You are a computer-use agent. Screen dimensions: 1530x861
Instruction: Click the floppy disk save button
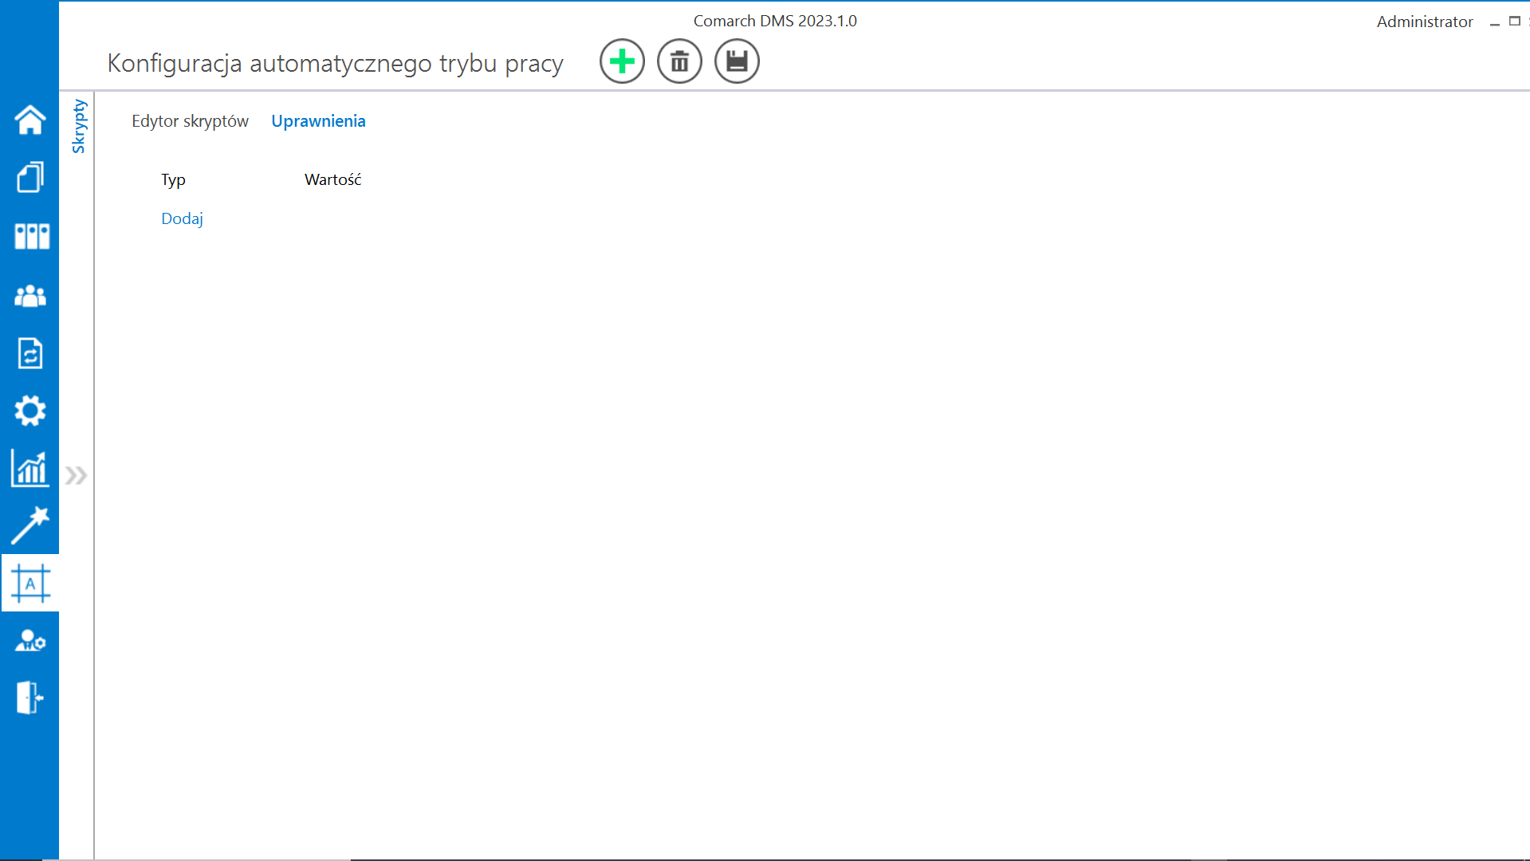pos(737,61)
